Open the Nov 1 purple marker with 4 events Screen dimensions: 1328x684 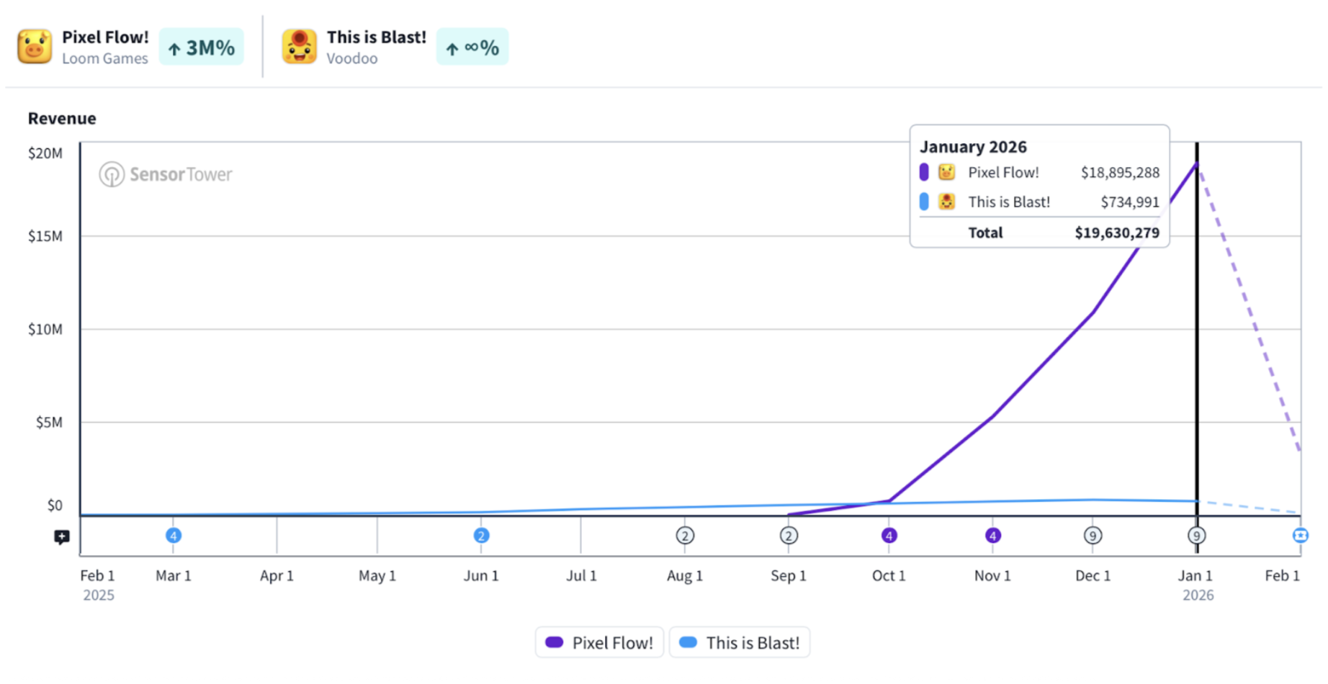(x=992, y=536)
